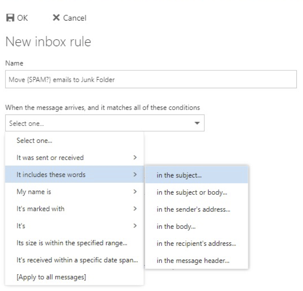
Task: Select 'in the recipient's address...' option
Action: (x=196, y=244)
